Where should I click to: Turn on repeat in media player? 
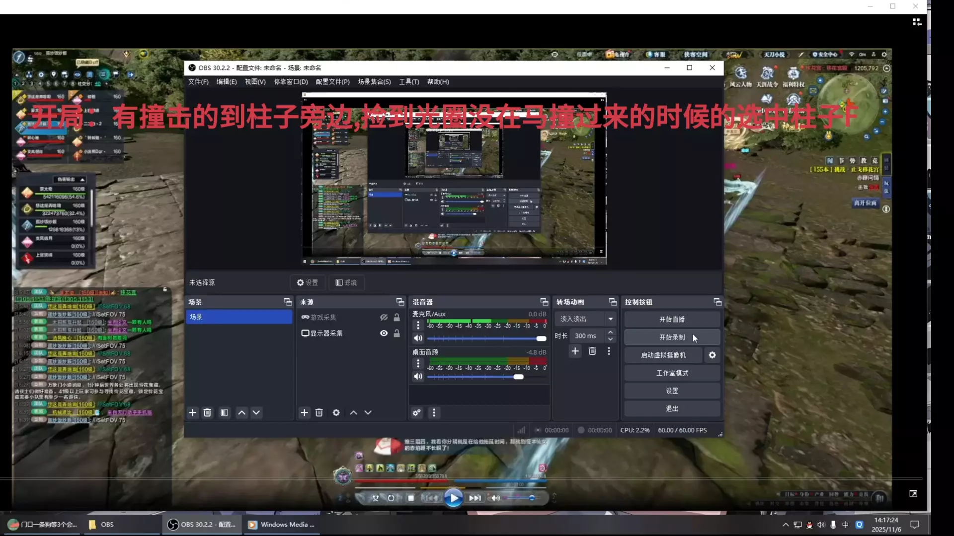(391, 498)
